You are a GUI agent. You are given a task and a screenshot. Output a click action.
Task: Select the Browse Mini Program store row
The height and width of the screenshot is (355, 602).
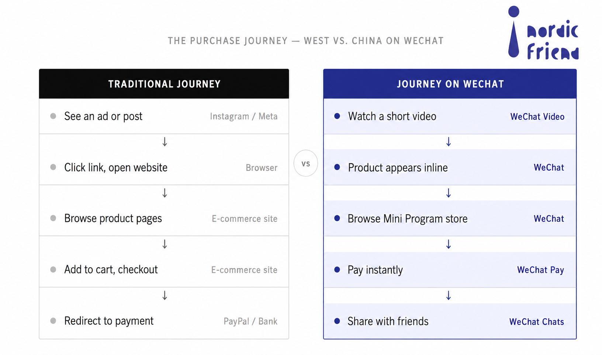[x=450, y=219]
